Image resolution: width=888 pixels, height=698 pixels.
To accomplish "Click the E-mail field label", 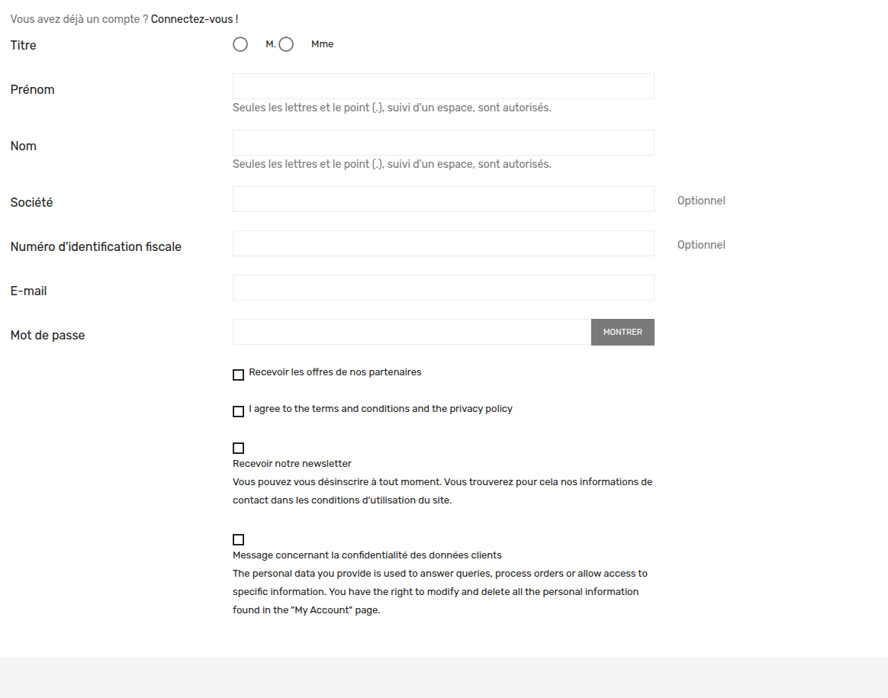I will [28, 291].
